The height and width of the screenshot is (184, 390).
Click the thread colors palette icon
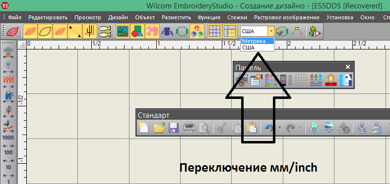coord(197,31)
